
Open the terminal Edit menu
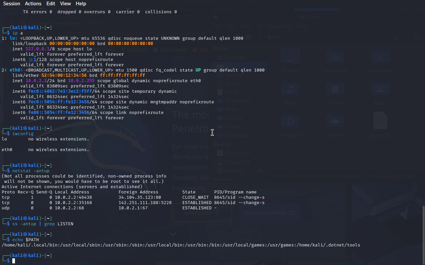[51, 4]
